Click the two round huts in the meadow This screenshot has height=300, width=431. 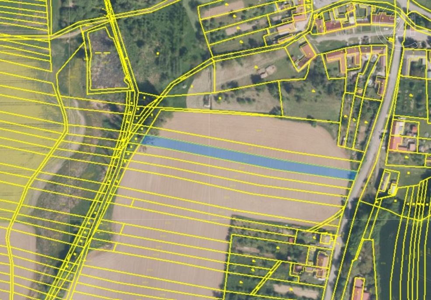point(267,71)
